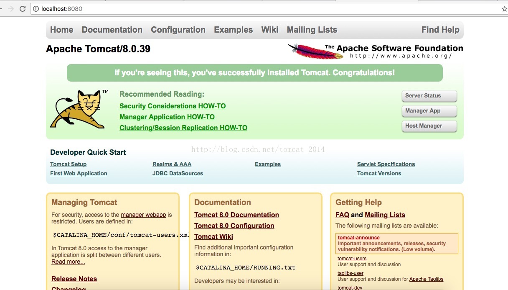Click the Server Status button
This screenshot has height=290, width=508.
pos(429,96)
